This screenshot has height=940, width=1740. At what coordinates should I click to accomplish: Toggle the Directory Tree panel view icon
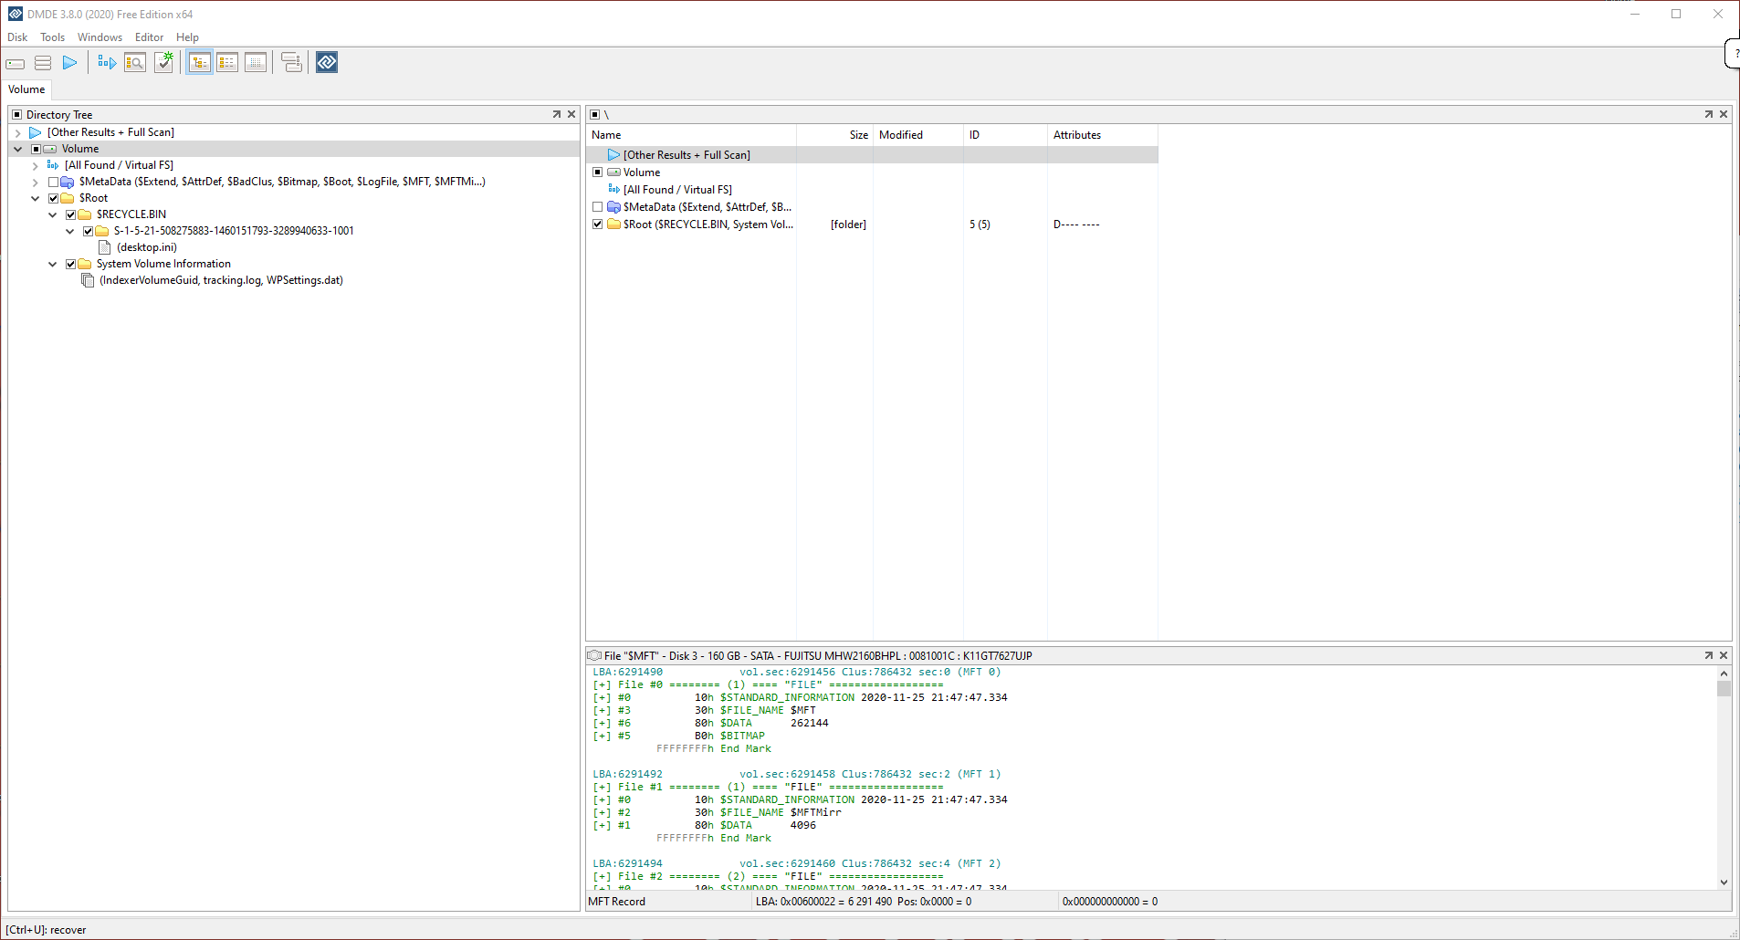[200, 62]
